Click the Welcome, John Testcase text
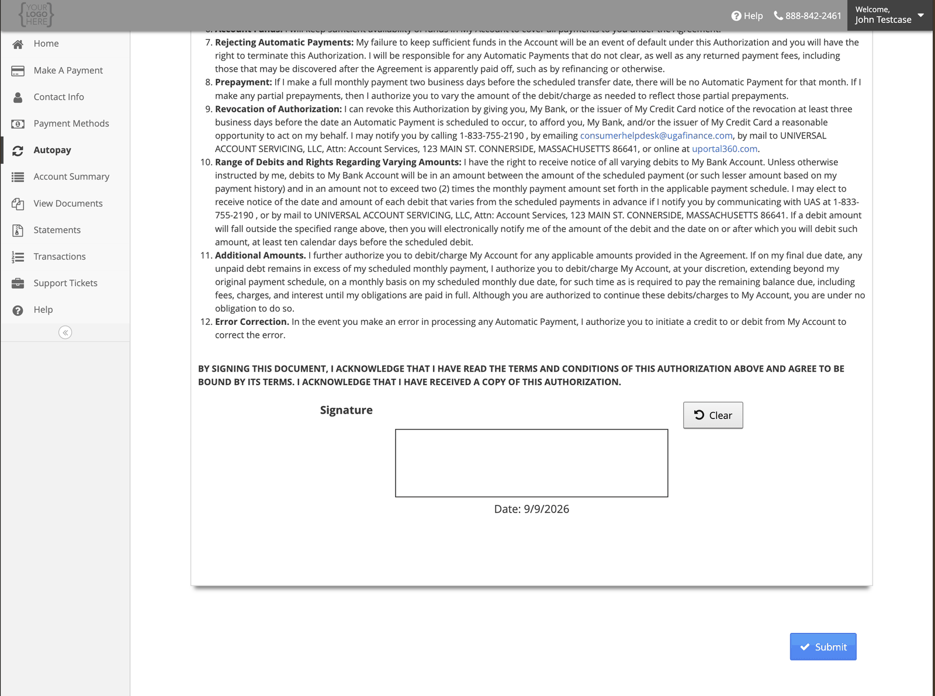 click(883, 15)
